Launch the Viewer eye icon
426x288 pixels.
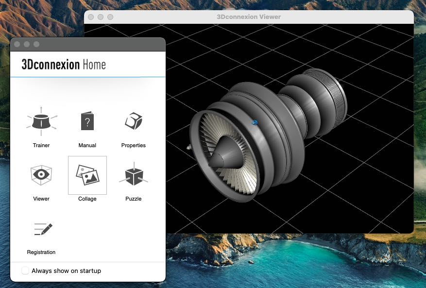(41, 175)
